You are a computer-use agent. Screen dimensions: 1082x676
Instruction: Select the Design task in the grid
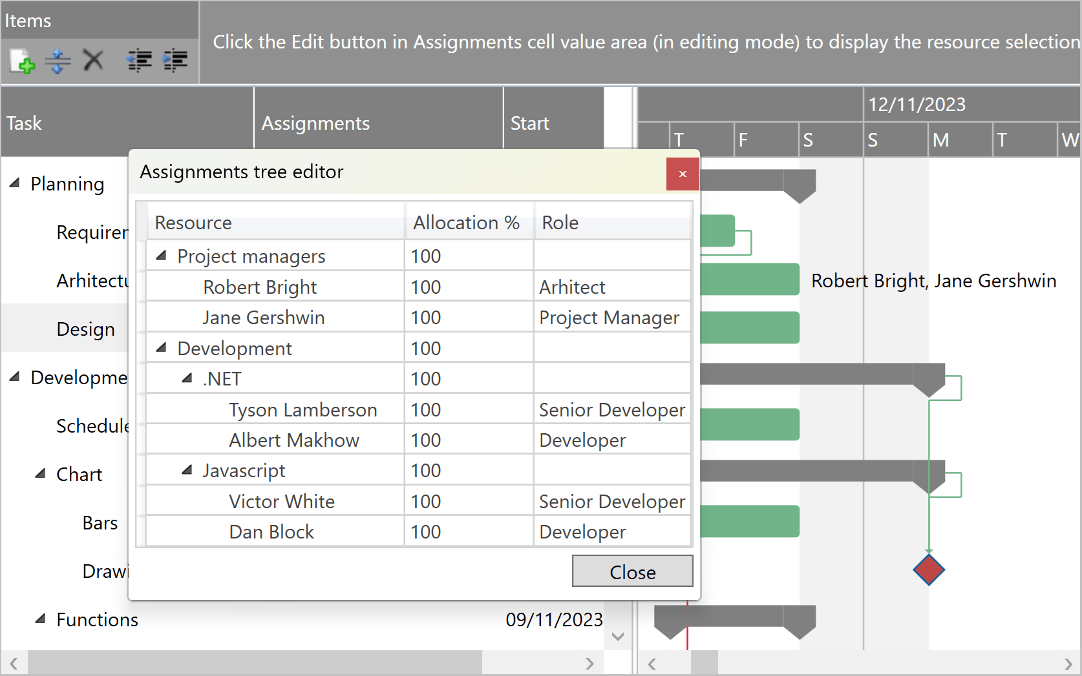click(86, 328)
